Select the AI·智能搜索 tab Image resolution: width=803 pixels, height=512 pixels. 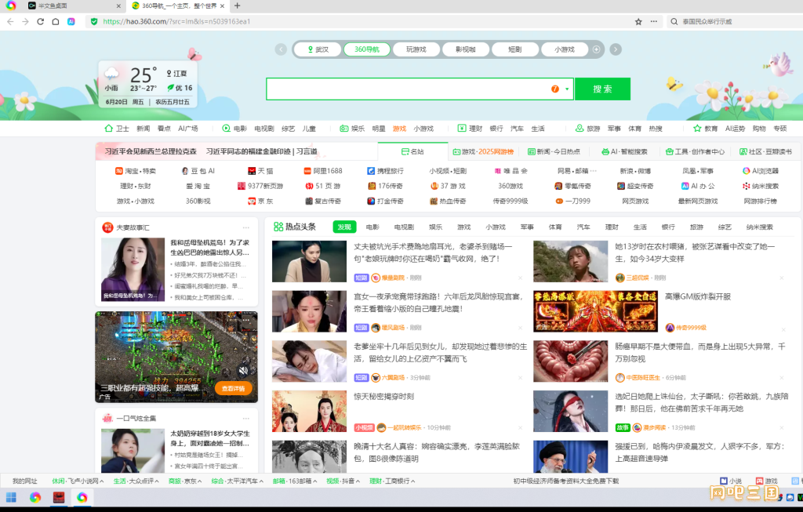(624, 151)
